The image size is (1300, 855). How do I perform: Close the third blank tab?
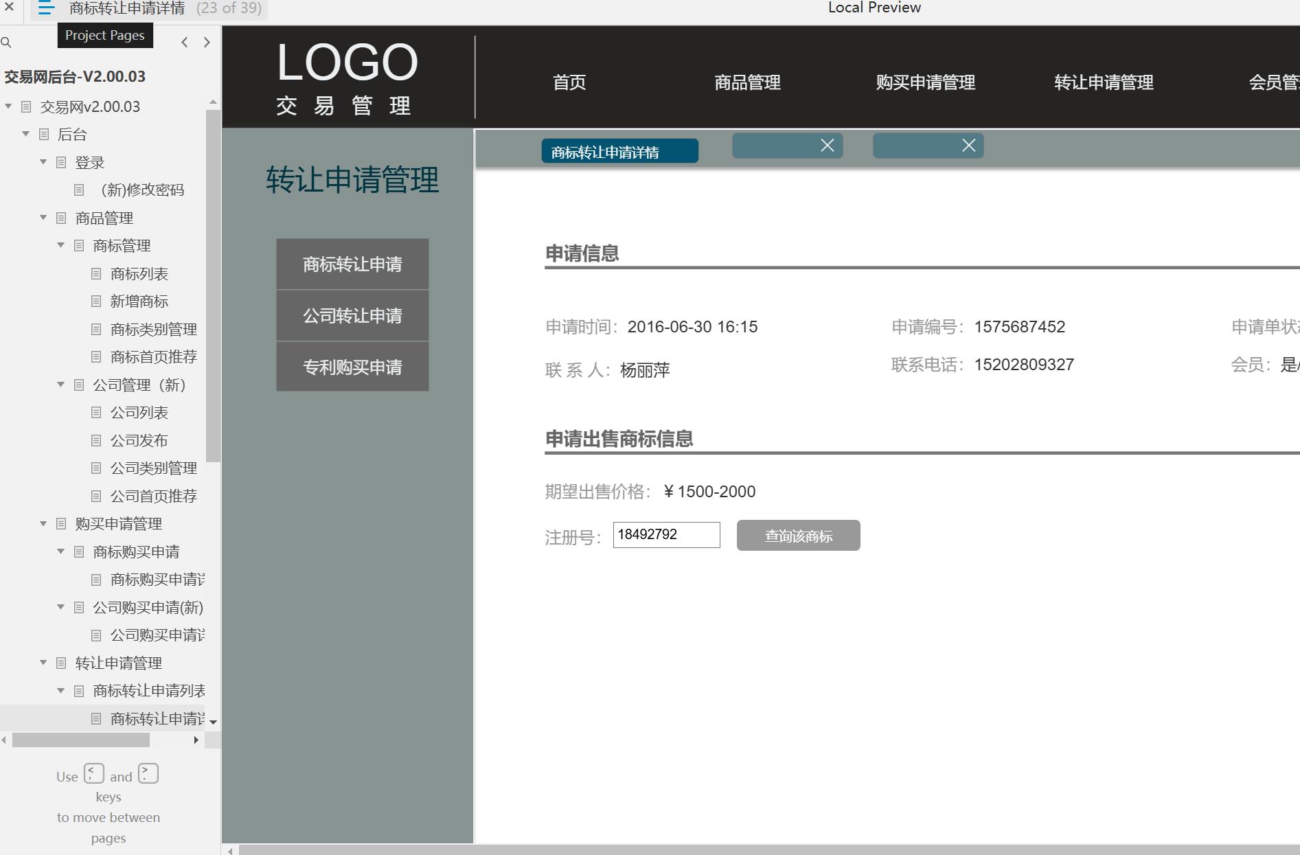968,146
